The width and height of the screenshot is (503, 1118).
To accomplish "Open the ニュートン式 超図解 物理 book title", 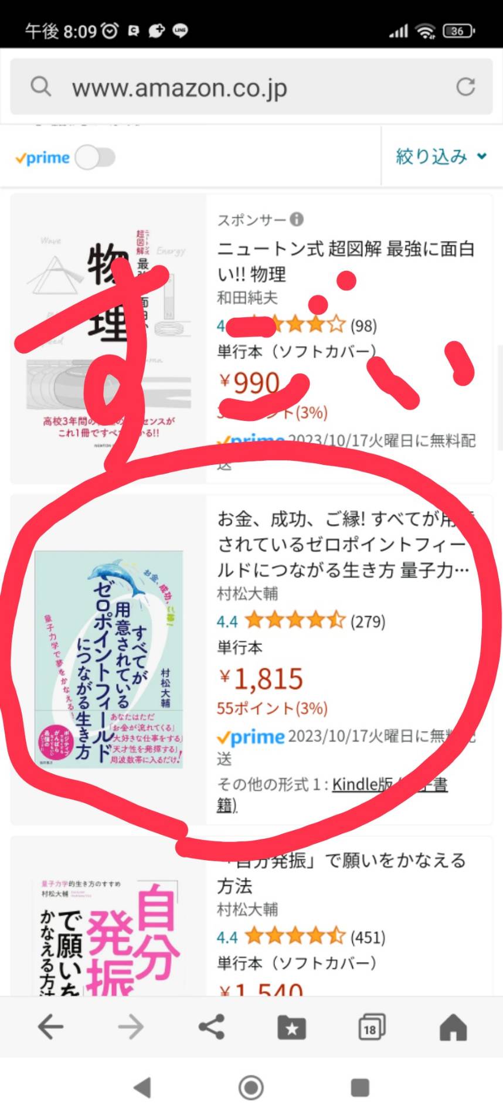I will (346, 261).
